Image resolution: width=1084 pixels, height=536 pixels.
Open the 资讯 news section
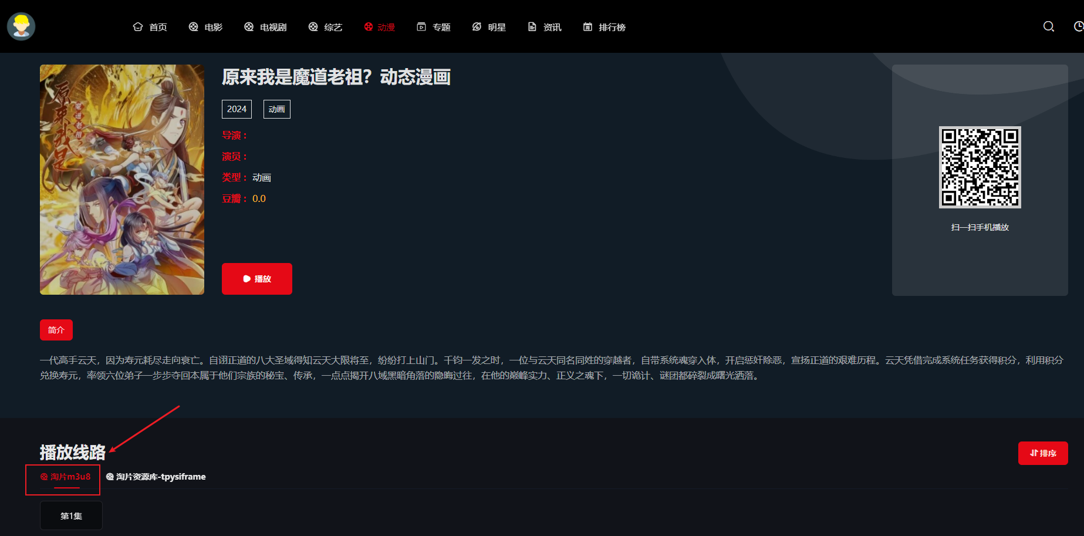[545, 27]
